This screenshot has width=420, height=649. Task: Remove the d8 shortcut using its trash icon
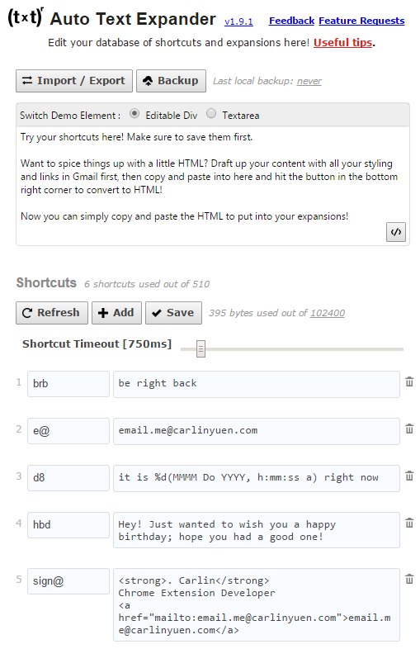coord(408,476)
